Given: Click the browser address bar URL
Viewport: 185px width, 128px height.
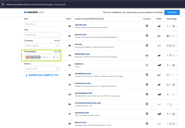Looking at the screenshot, I should click(x=36, y=5).
